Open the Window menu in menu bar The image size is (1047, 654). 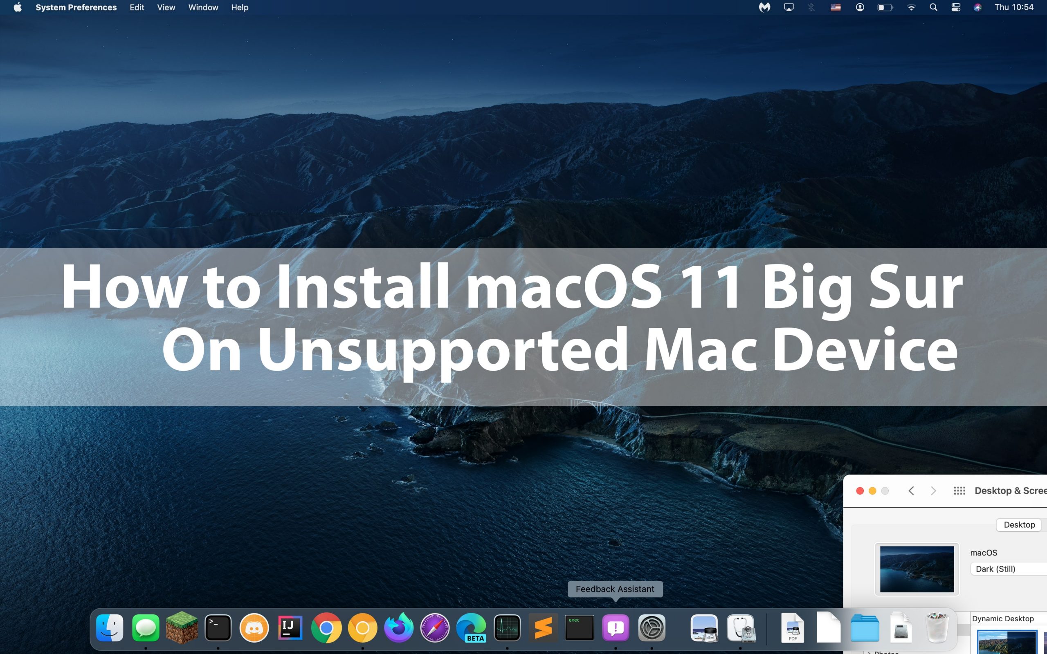pyautogui.click(x=203, y=7)
